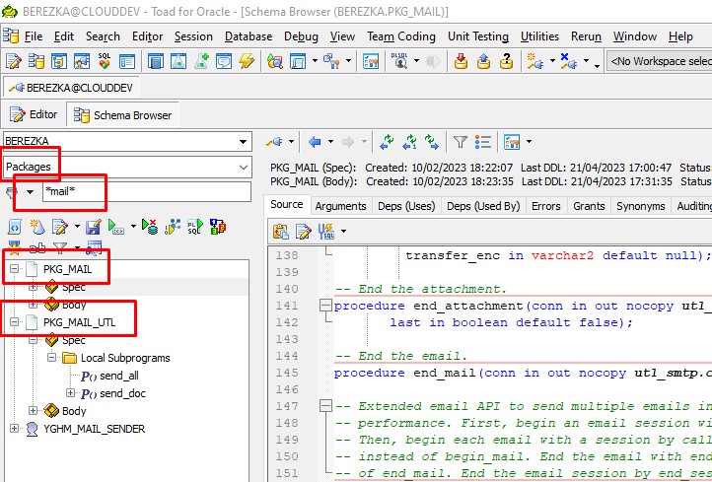This screenshot has height=482, width=712.
Task: Open dropdown arrow beside SQL tuning-fork icon
Action: click(344, 231)
